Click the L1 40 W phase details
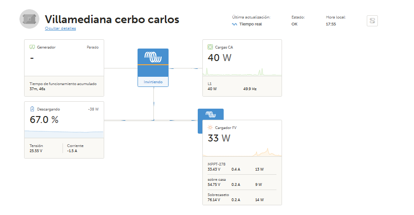Viewport: 414px width, 215px height. click(x=212, y=86)
